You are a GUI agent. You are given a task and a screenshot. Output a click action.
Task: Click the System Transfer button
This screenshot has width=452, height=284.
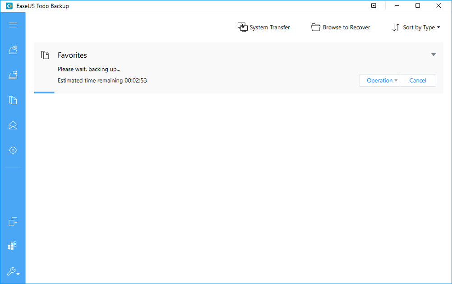click(264, 28)
